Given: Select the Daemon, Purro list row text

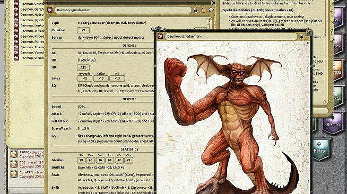Looking at the screenshot, I should click(x=32, y=41).
